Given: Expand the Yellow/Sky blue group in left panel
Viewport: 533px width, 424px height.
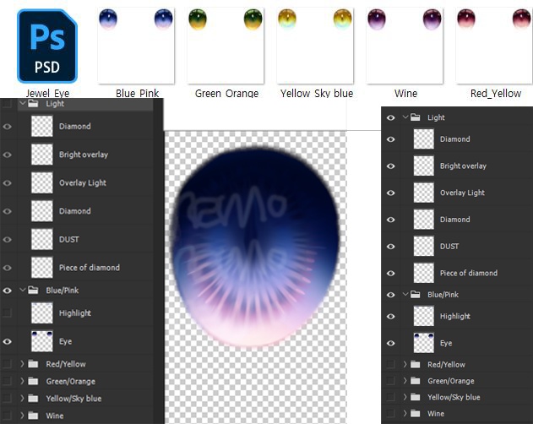Looking at the screenshot, I should pos(23,398).
